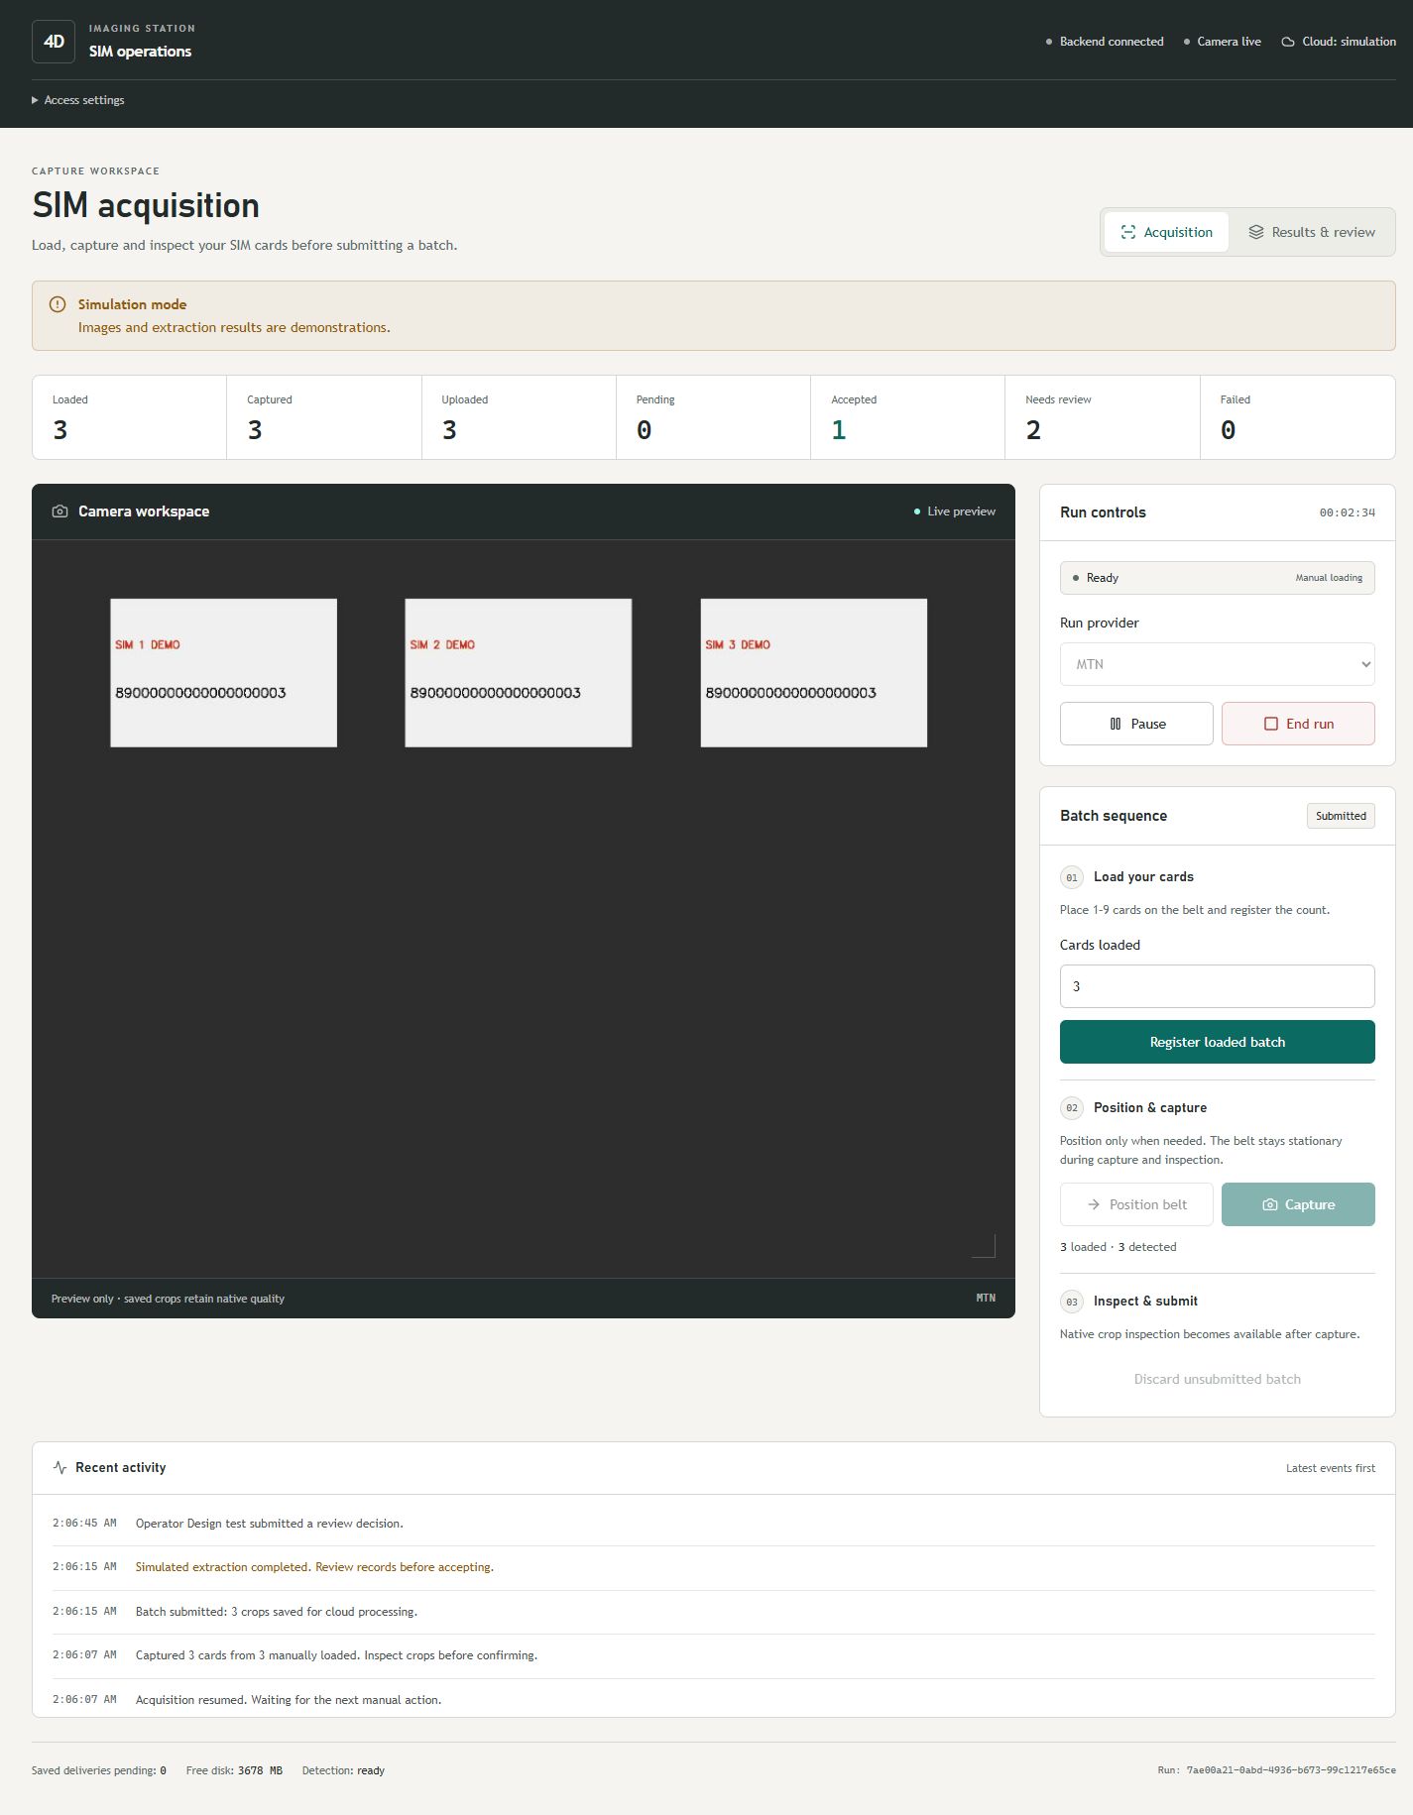The image size is (1413, 1815).
Task: Click the Failed stat card
Action: click(x=1297, y=417)
